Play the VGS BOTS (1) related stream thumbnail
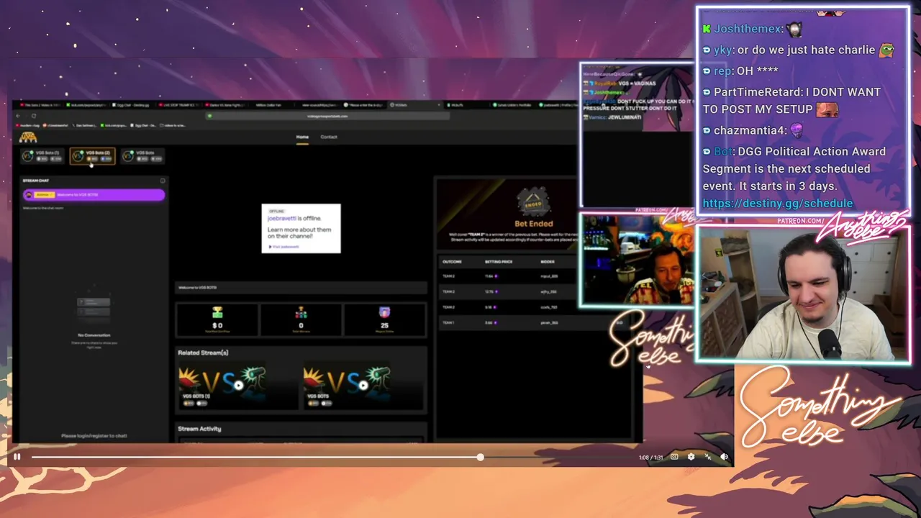Image resolution: width=921 pixels, height=518 pixels. click(238, 385)
